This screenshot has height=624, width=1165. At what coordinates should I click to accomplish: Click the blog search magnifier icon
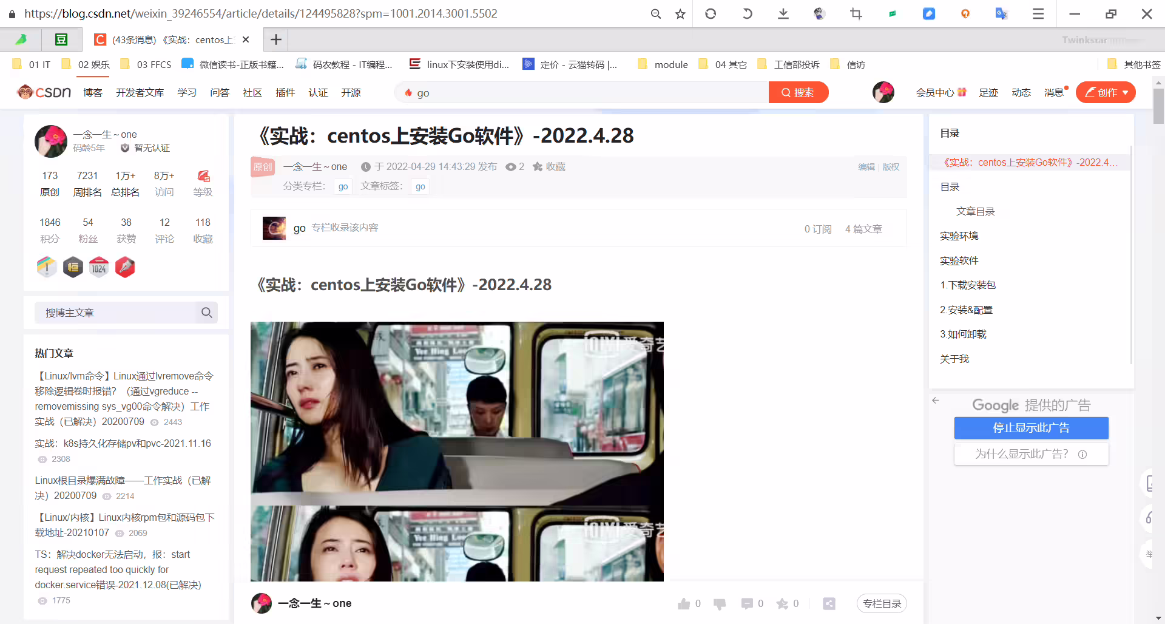point(207,313)
